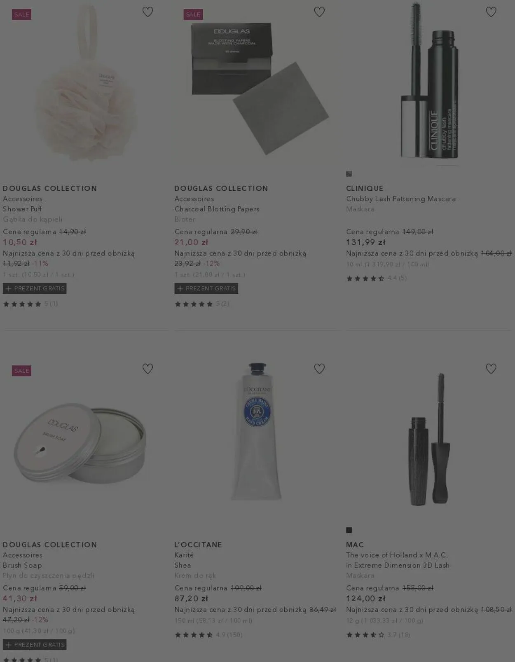Add Shower Puff to wishlist with heart

(x=147, y=12)
